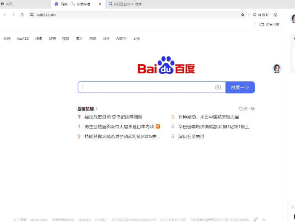
Task: Refresh hot searches with 换一换
Action: tap(247, 109)
